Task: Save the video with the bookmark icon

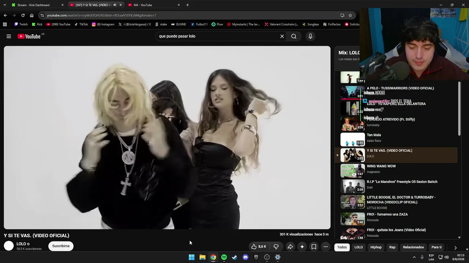Action: [x=314, y=247]
